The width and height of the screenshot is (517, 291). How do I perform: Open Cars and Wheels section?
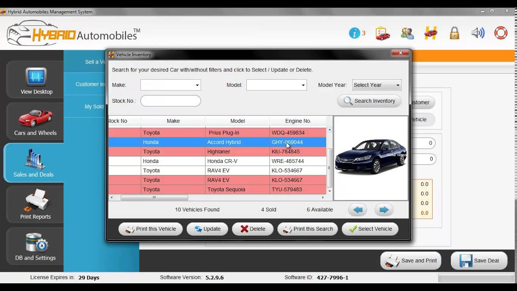(x=36, y=121)
